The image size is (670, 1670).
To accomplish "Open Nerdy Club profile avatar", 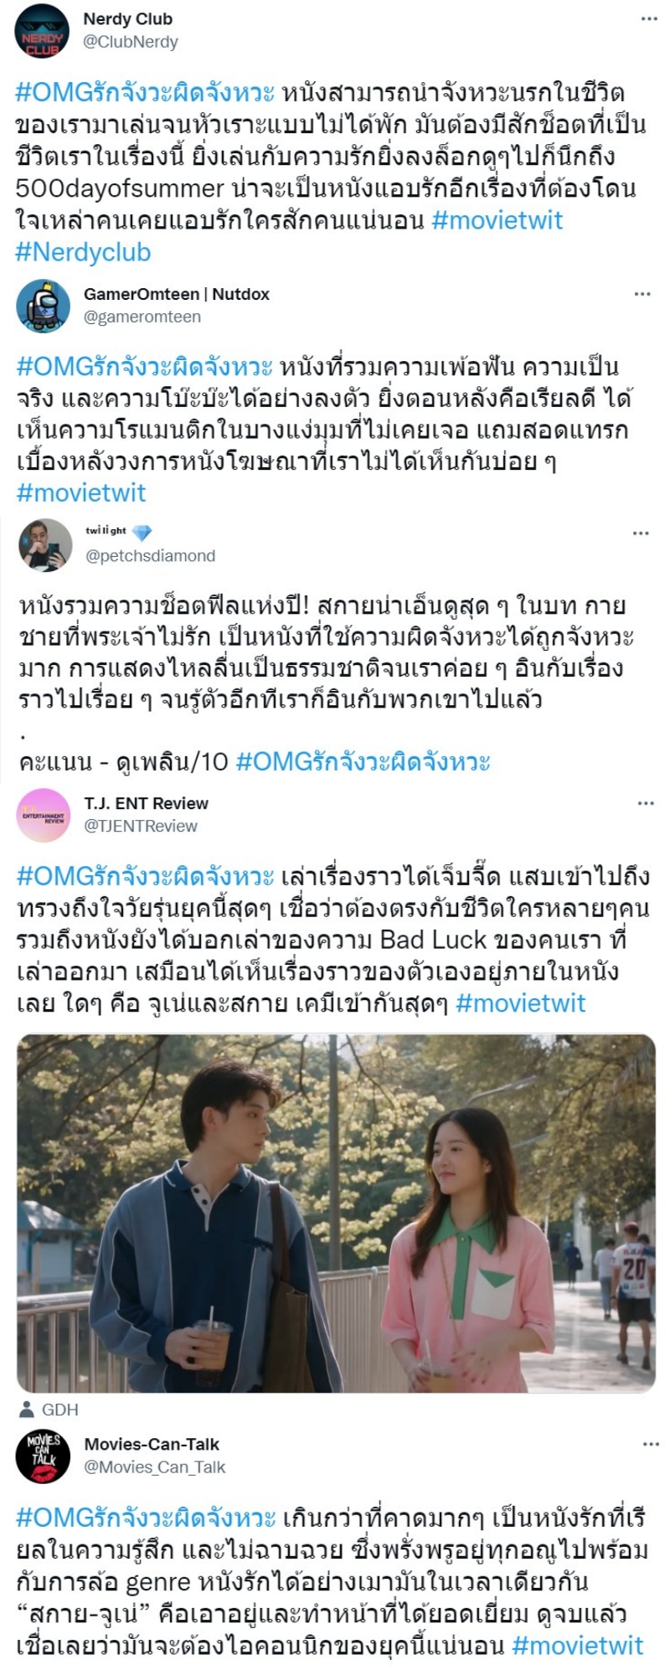I will (43, 30).
